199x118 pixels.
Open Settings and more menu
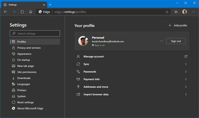194,12
